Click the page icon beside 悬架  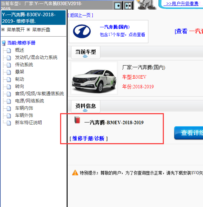[x=9, y=72]
